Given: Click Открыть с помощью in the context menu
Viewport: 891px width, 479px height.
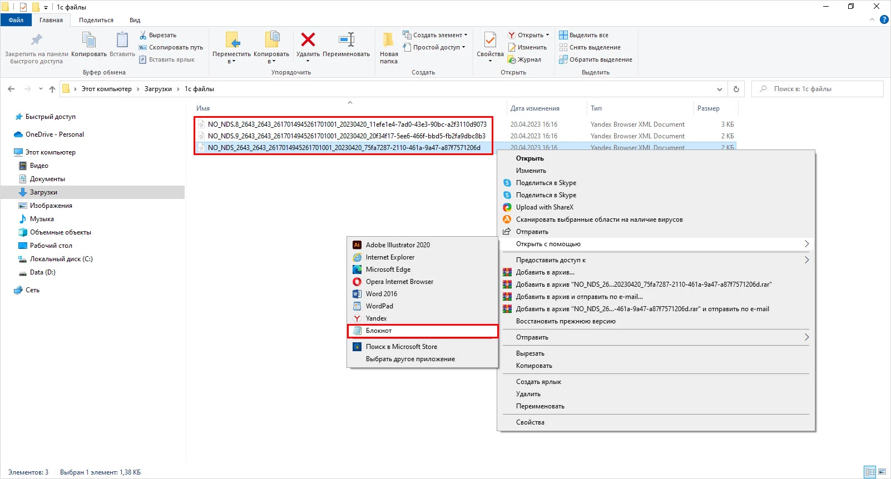Looking at the screenshot, I should pos(656,244).
